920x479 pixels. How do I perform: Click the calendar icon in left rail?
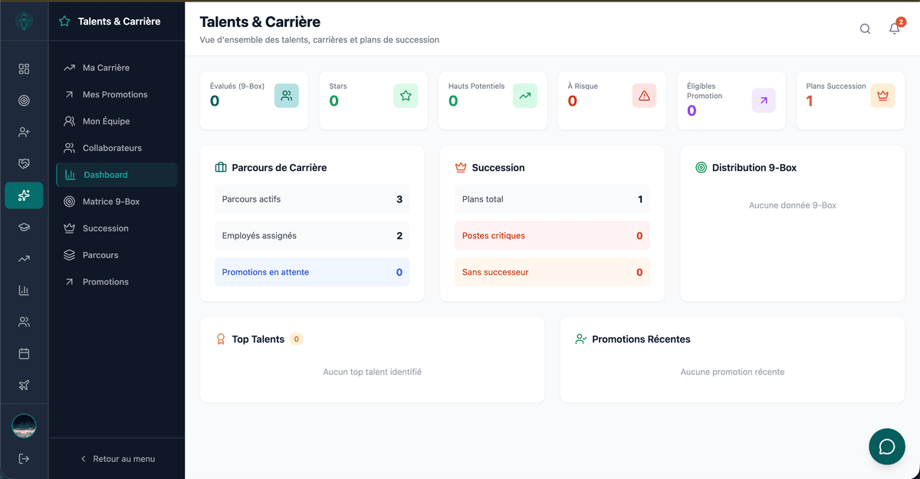pos(24,353)
